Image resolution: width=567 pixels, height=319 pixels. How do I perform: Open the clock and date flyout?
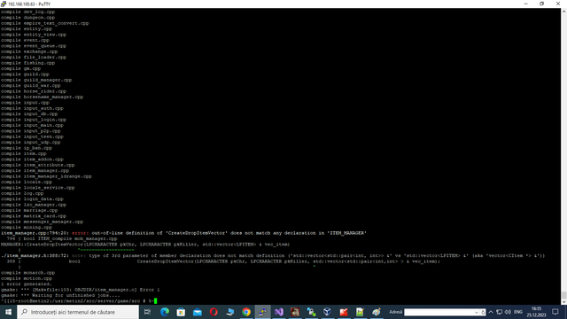point(536,312)
